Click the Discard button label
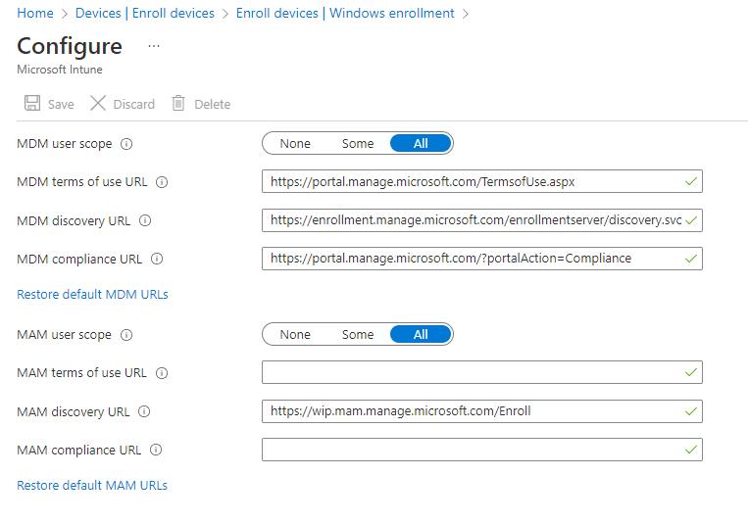Image resolution: width=748 pixels, height=524 pixels. pos(134,105)
